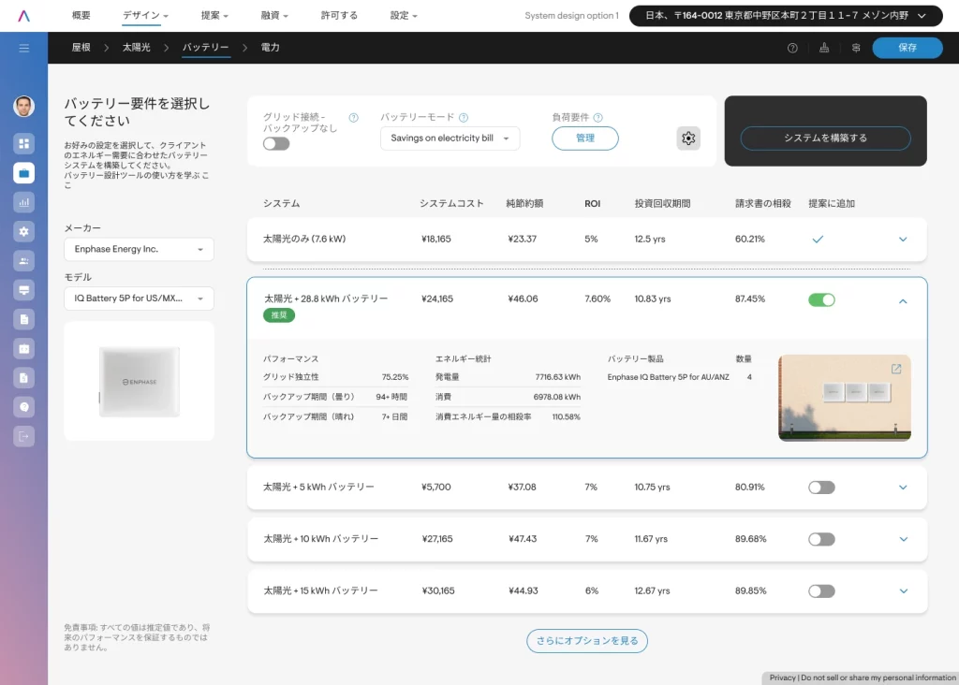Click the Enphase battery product thumbnail

(139, 381)
